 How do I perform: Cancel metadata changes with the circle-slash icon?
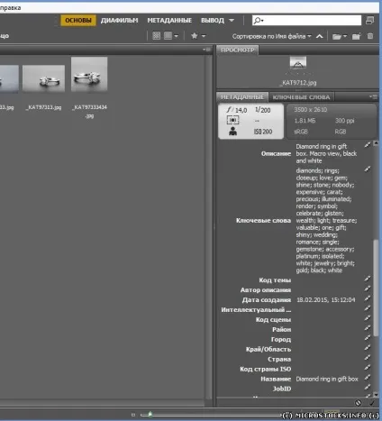(x=358, y=403)
